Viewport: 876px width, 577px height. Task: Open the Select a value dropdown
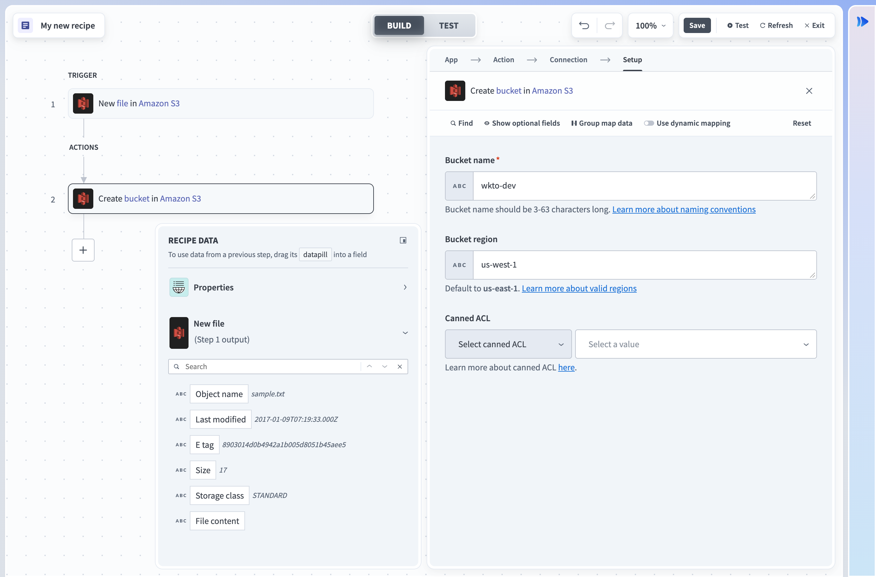[696, 344]
